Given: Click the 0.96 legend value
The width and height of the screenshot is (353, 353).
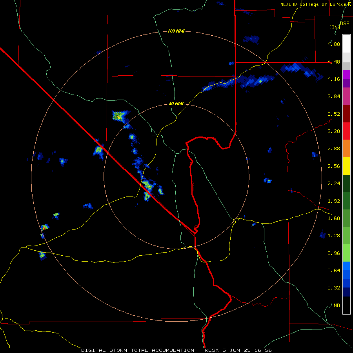Looking at the screenshot, I should pyautogui.click(x=334, y=253).
